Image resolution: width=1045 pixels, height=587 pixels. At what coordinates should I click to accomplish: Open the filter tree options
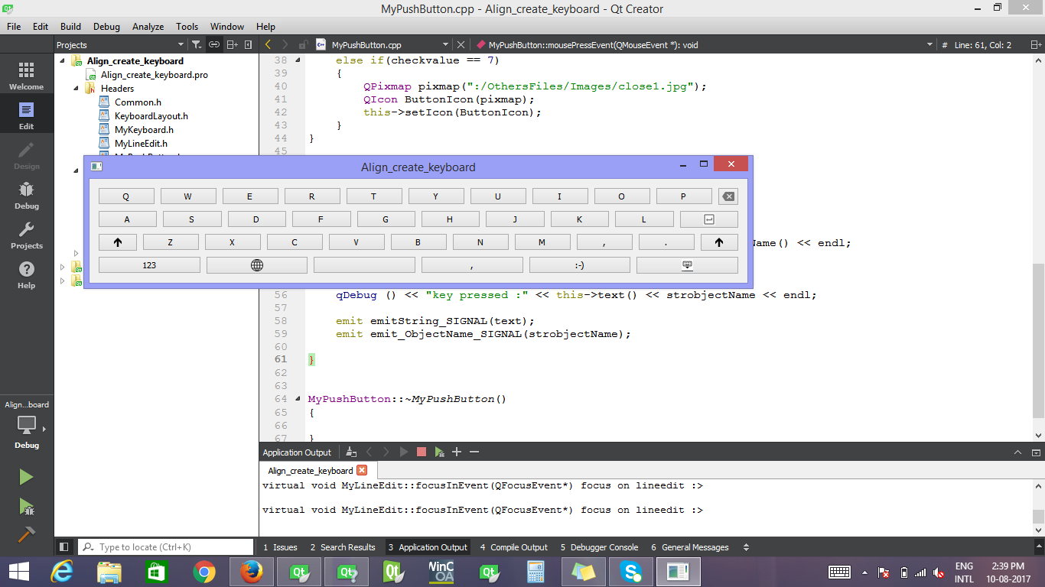(197, 45)
